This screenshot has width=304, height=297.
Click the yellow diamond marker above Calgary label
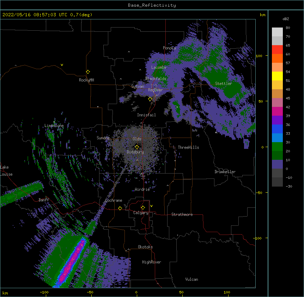[x=143, y=208]
